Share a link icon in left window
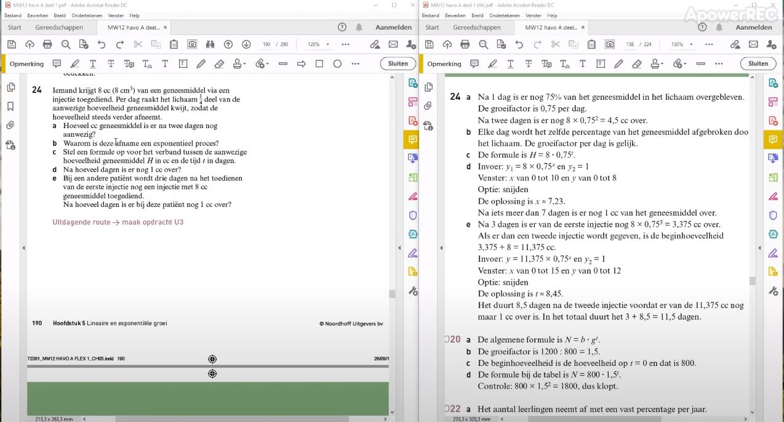Image resolution: width=784 pixels, height=422 pixels. [375, 44]
